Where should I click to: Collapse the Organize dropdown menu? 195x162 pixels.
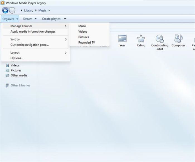coord(10,19)
